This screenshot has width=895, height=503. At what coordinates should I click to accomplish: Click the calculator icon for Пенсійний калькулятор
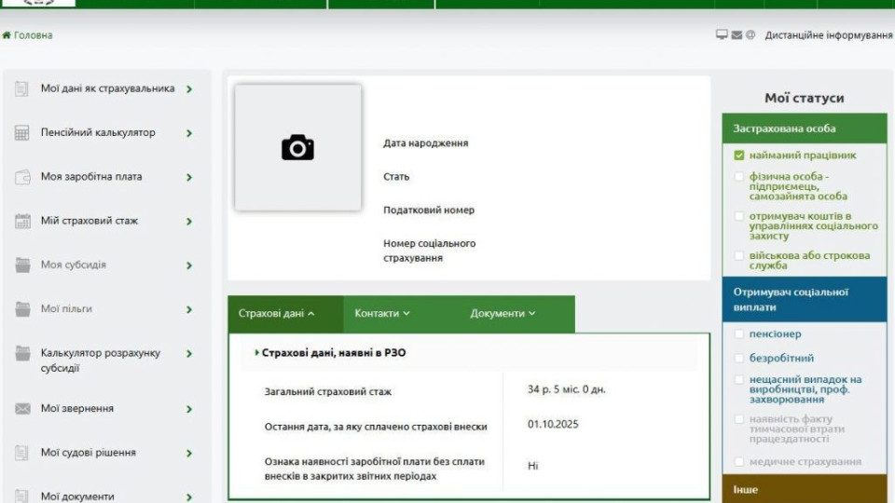click(21, 133)
